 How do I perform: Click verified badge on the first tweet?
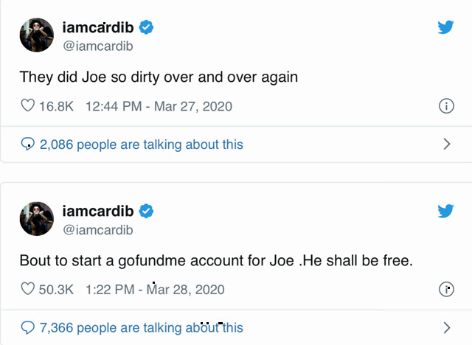[x=147, y=28]
